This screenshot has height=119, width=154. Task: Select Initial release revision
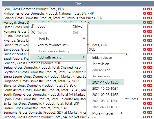tap(102, 58)
